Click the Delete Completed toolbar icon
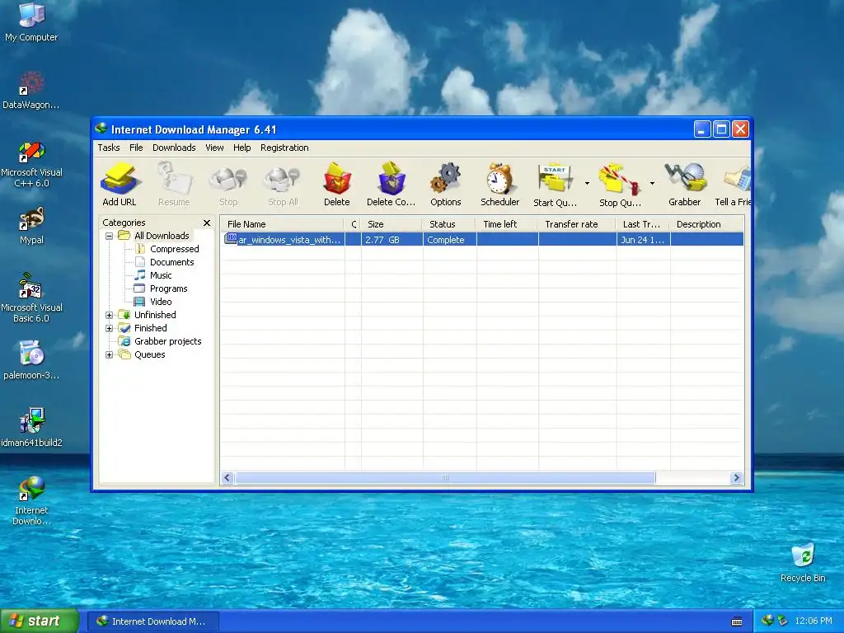The image size is (844, 633). pyautogui.click(x=392, y=179)
